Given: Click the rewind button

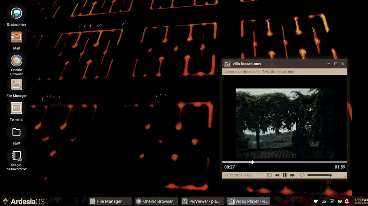Looking at the screenshot, I should click(x=277, y=175).
